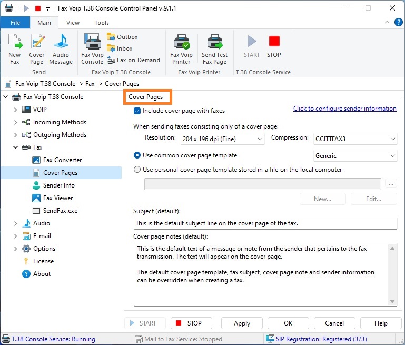405x345 pixels.
Task: Switch to the Tools ribbon tab
Action: pos(102,23)
